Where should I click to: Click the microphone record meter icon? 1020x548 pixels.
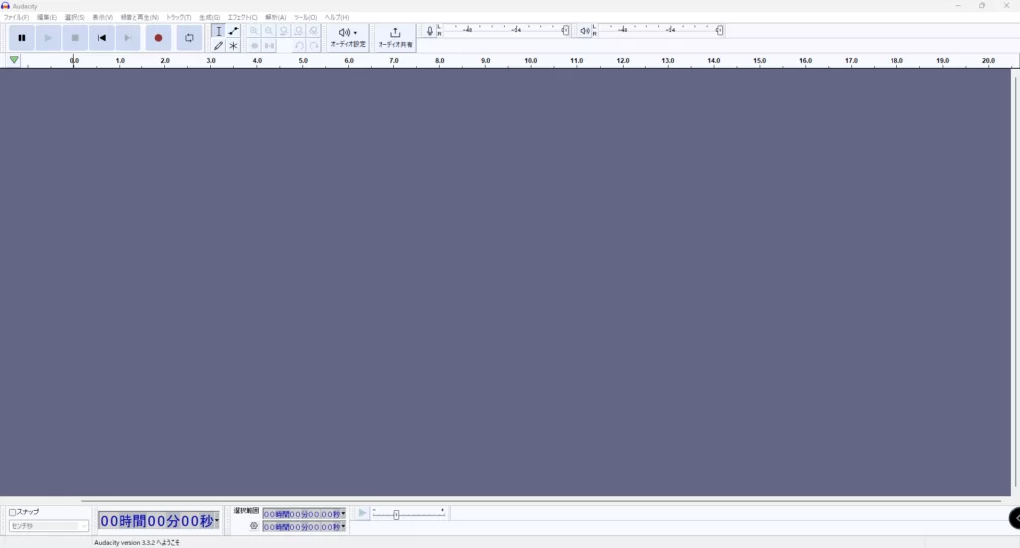(430, 31)
